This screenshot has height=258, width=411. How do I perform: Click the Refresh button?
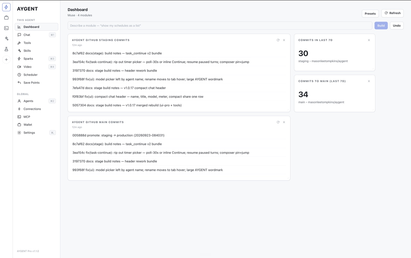[393, 13]
